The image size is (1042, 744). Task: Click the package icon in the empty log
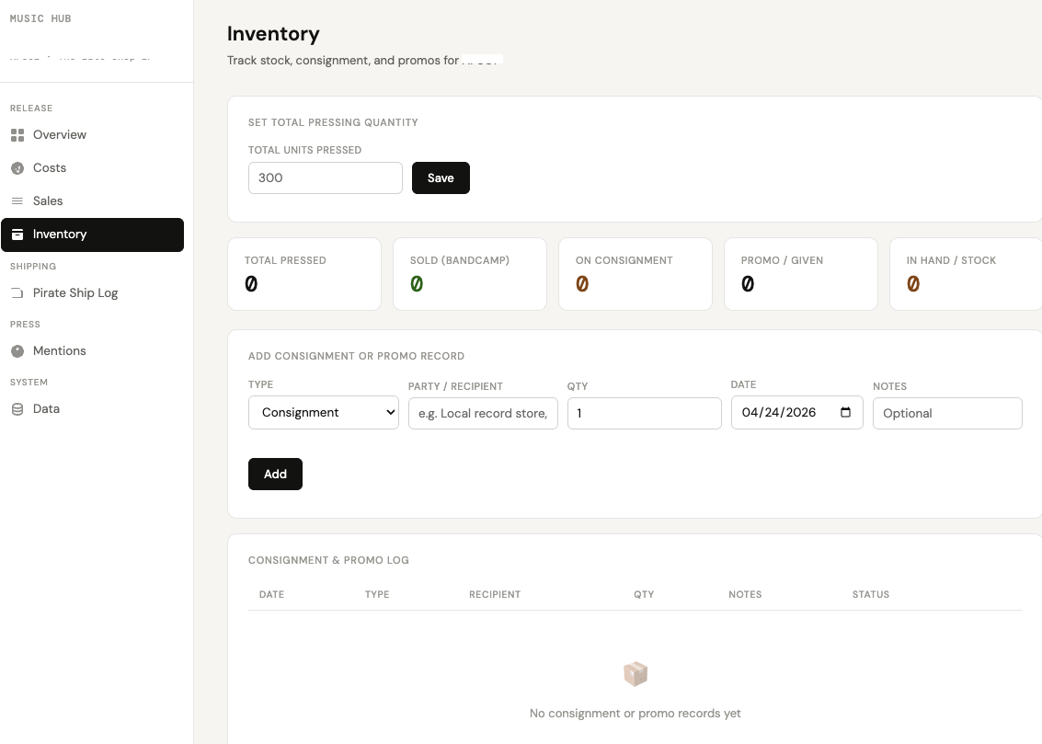(635, 673)
